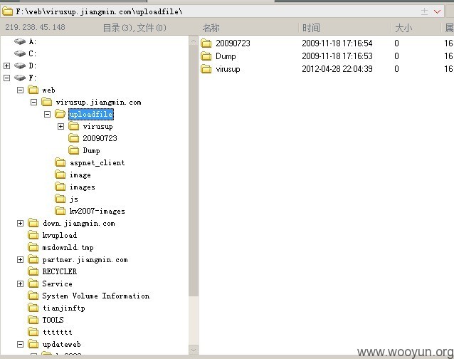This screenshot has width=454, height=359.
Task: Click 20090723 folder icon in file list
Action: [x=206, y=43]
